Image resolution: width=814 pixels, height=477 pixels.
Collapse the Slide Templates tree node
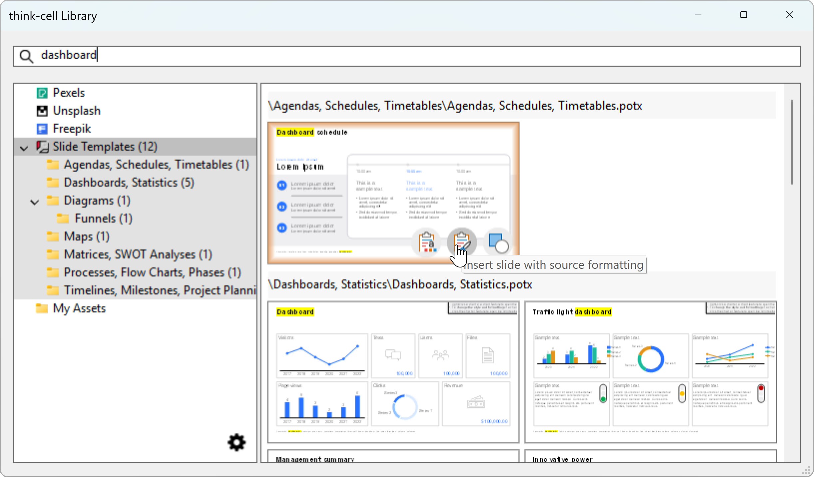click(x=24, y=147)
